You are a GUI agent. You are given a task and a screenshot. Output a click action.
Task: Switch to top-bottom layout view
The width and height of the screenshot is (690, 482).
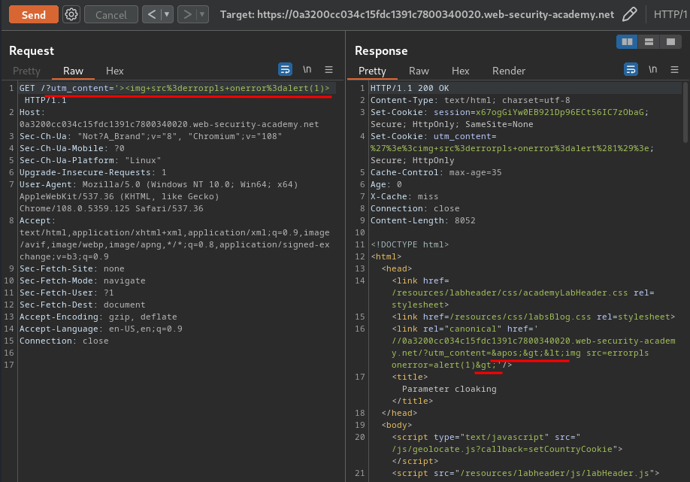pyautogui.click(x=649, y=42)
